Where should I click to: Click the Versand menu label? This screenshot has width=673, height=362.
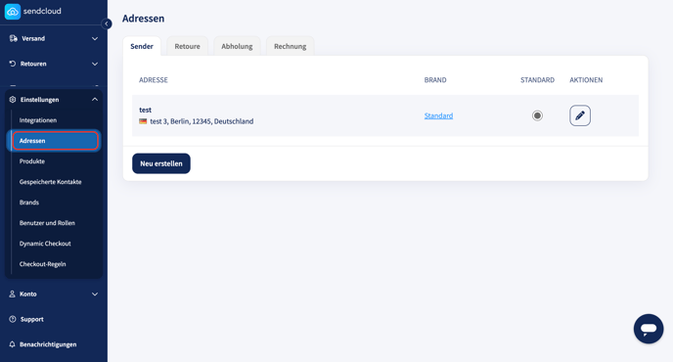33,39
